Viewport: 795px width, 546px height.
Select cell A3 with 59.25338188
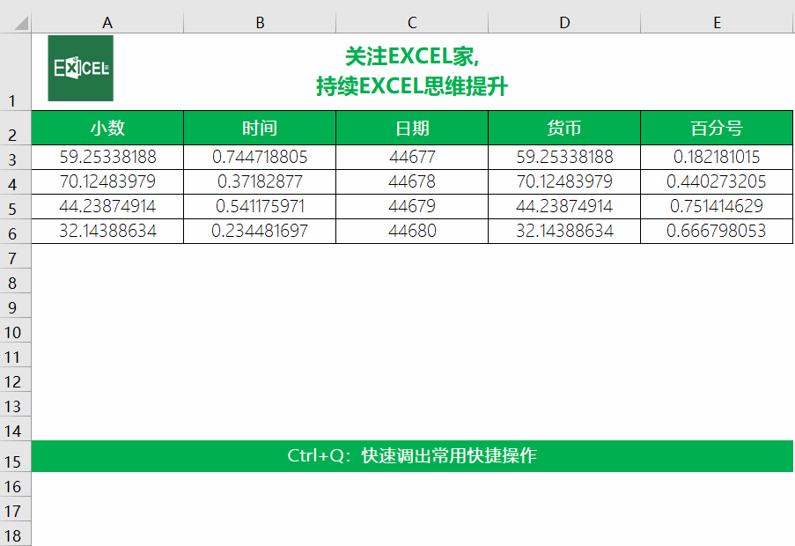tap(107, 157)
